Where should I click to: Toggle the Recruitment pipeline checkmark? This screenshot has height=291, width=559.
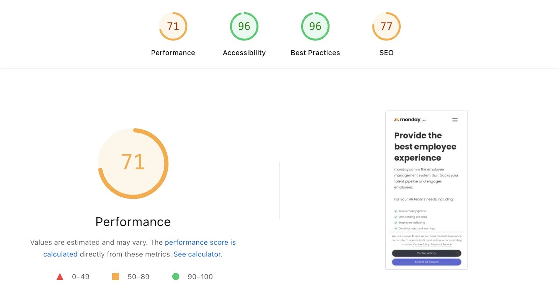click(x=395, y=211)
